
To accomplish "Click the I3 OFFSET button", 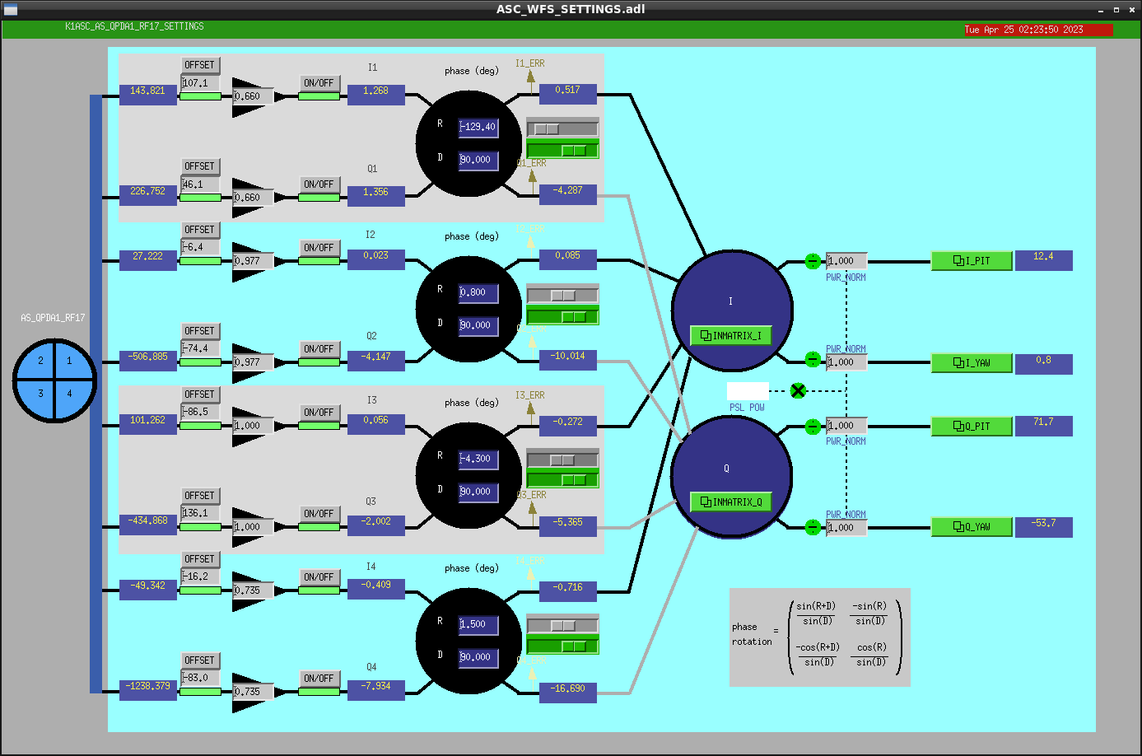I will pyautogui.click(x=200, y=394).
